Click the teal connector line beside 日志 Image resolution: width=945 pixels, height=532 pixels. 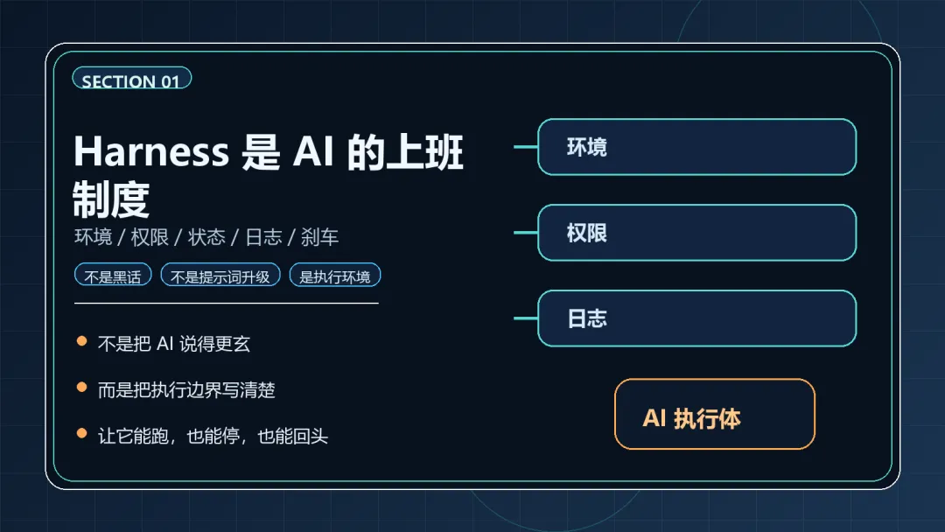(x=525, y=318)
